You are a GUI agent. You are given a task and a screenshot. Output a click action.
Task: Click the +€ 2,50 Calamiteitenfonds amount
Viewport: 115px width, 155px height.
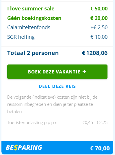click(99, 27)
